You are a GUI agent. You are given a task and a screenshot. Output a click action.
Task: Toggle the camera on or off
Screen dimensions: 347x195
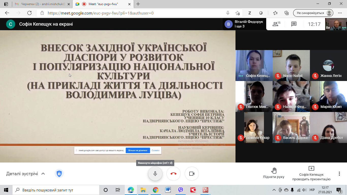[192, 174]
